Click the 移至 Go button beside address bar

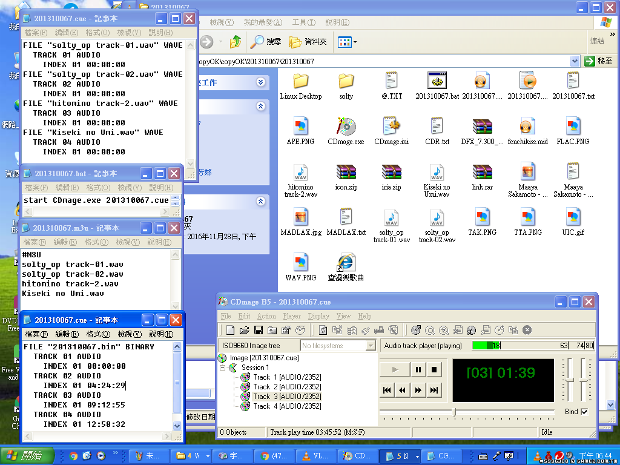click(x=598, y=61)
